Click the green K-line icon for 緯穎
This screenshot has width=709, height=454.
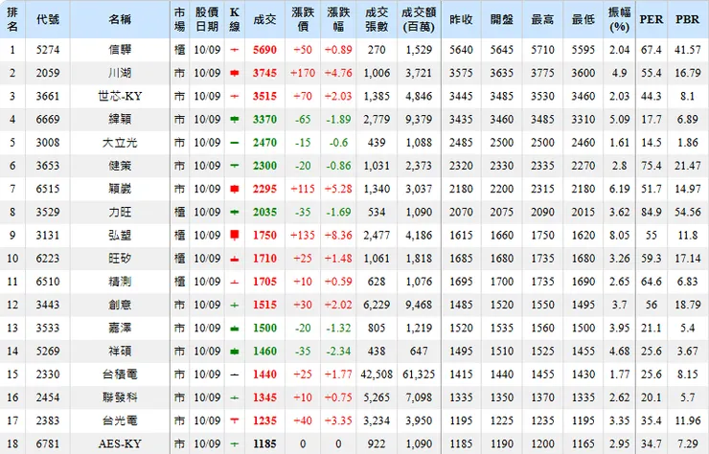pos(234,120)
